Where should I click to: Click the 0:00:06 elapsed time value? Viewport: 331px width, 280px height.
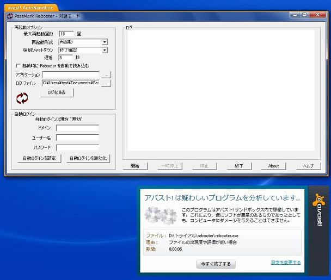(x=175, y=249)
